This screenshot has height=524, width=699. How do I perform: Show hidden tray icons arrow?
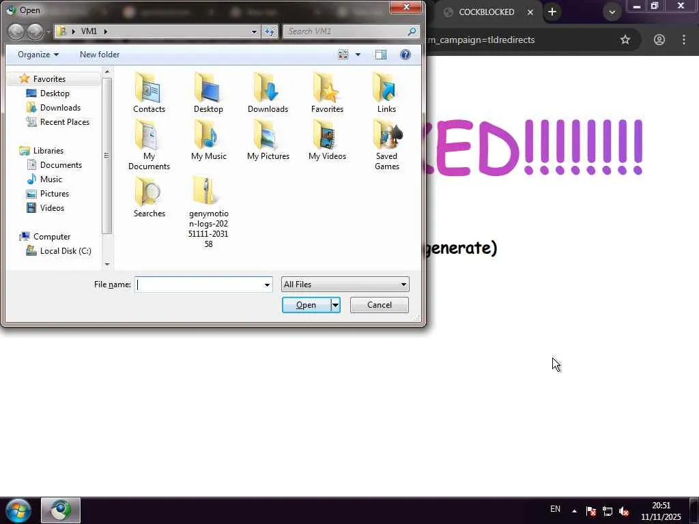tap(574, 510)
